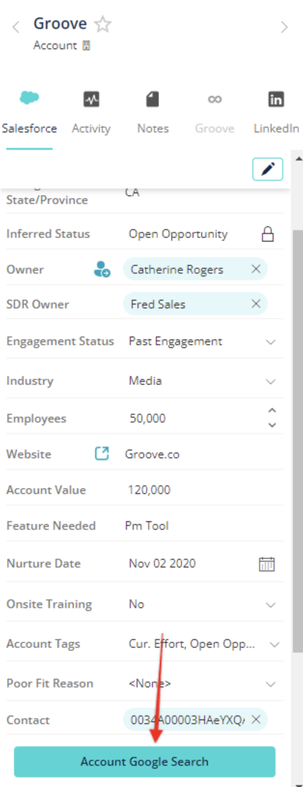Click the account building icon next to Account
This screenshot has height=787, width=303.
click(x=86, y=45)
